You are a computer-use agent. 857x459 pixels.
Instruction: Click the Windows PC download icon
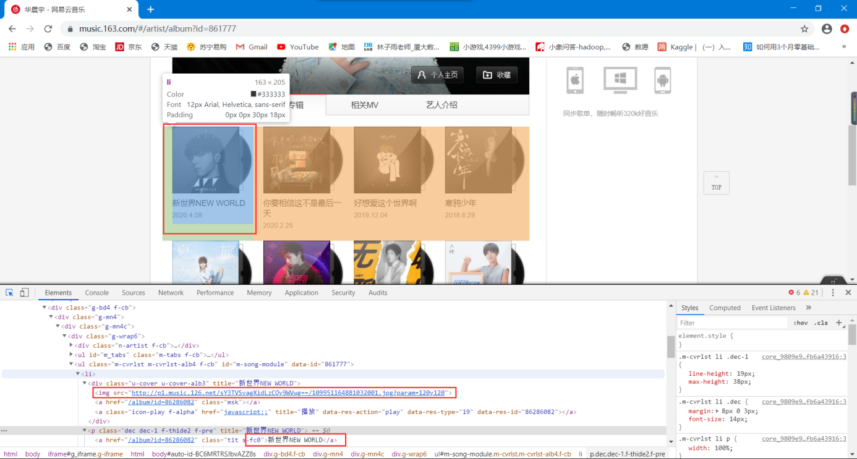tap(620, 80)
